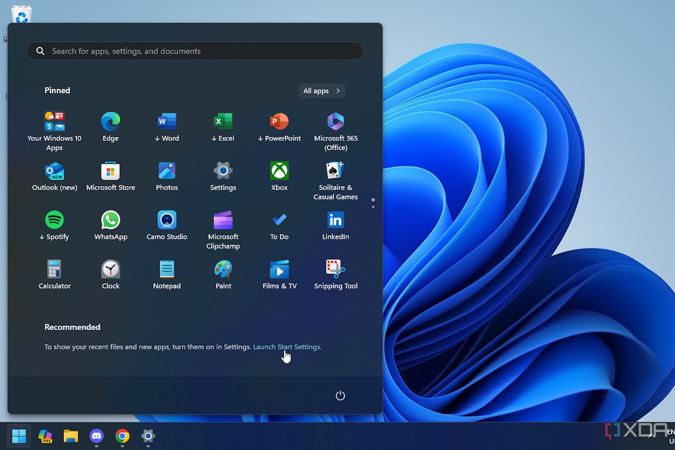
Task: Click Launch Start Settings link
Action: tap(286, 346)
